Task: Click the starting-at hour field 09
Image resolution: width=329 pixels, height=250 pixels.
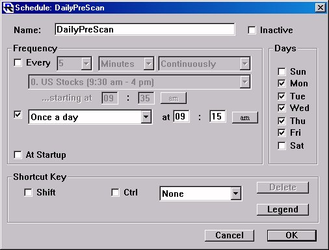Action: pos(110,98)
